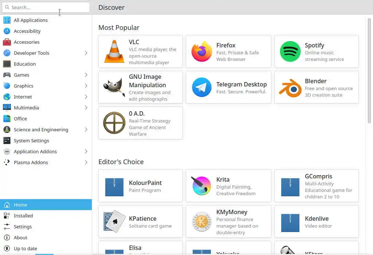Screen dimensions: 373x255
Task: Open the KMyMoney coin icon
Action: pos(202,222)
